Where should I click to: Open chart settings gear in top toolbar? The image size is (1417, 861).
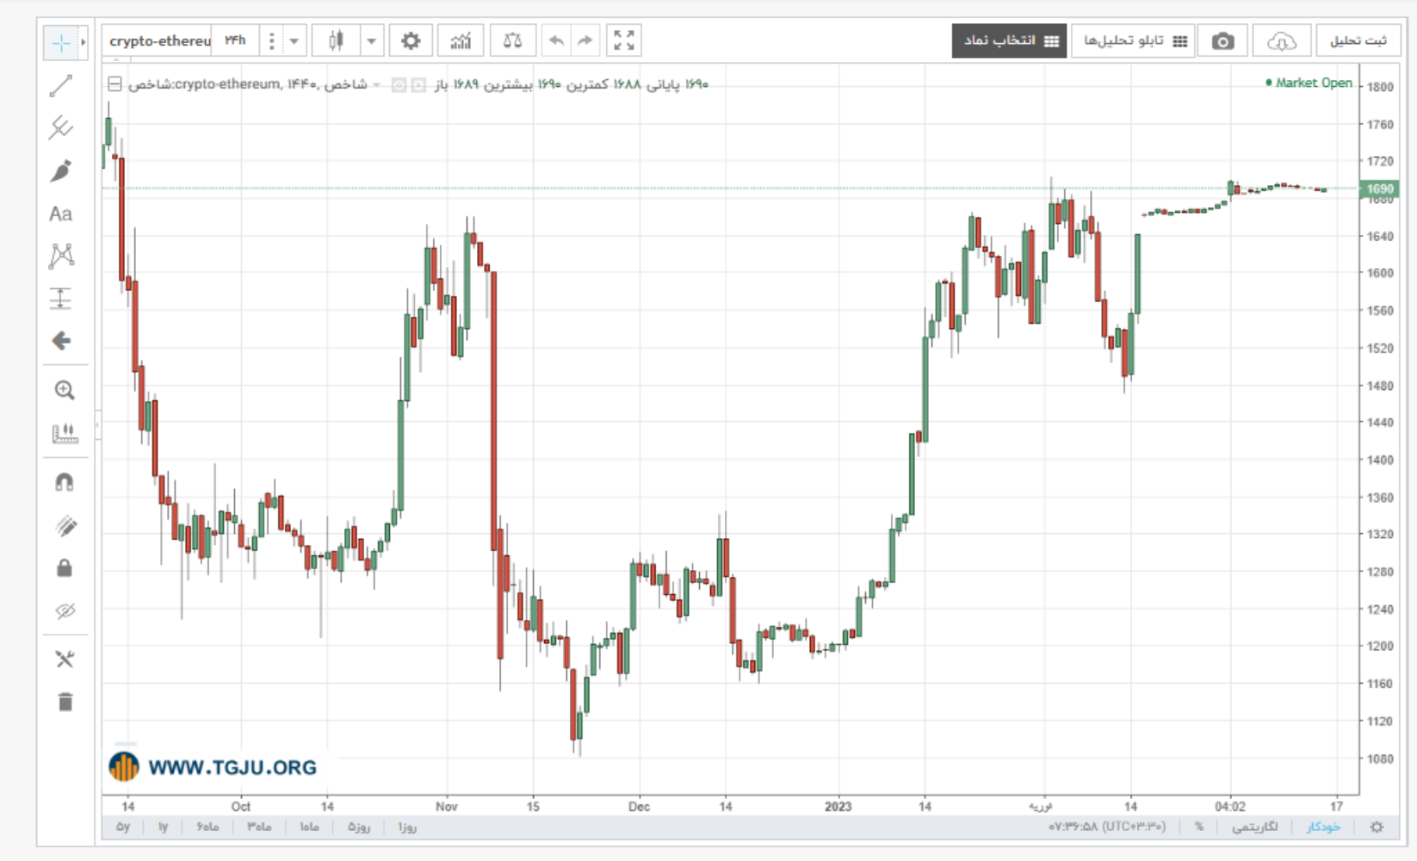click(411, 40)
